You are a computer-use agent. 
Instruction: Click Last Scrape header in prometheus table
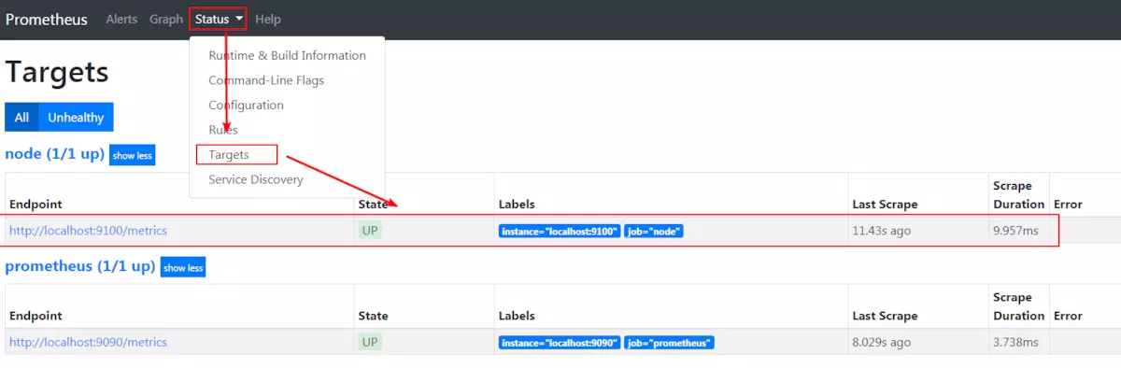(x=885, y=316)
